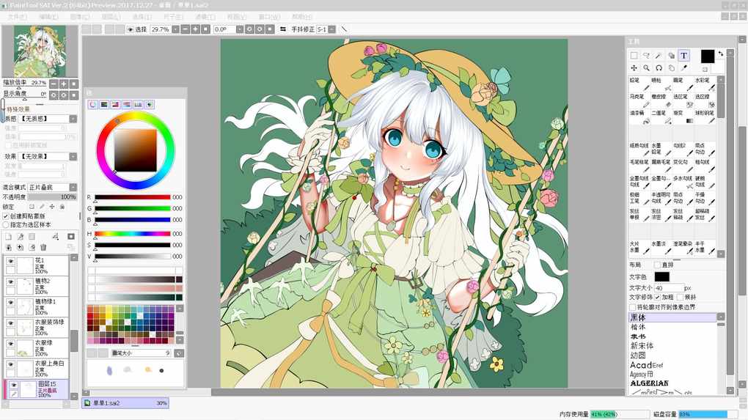Create a new linework layer
Screen dimensions: 748x420
coord(21,237)
